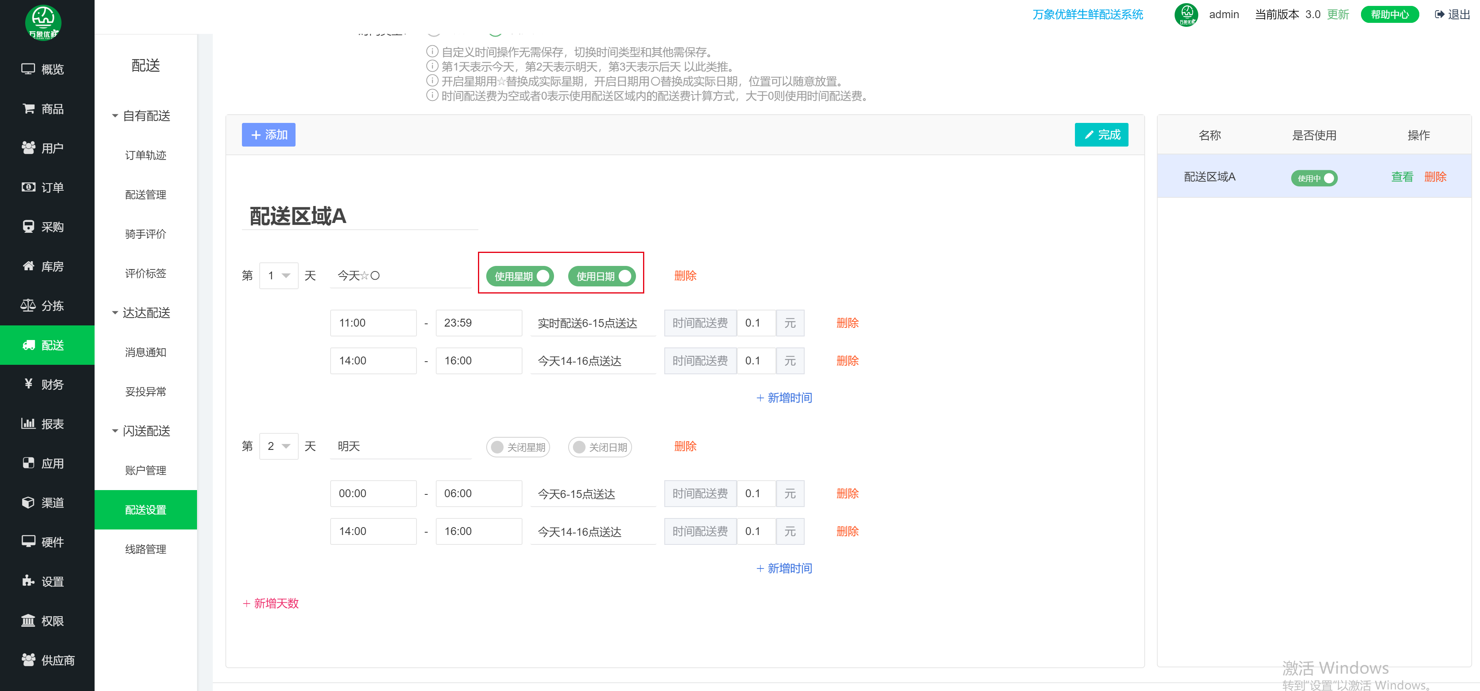Image resolution: width=1480 pixels, height=691 pixels.
Task: Click the 库房 home icon
Action: tap(28, 266)
